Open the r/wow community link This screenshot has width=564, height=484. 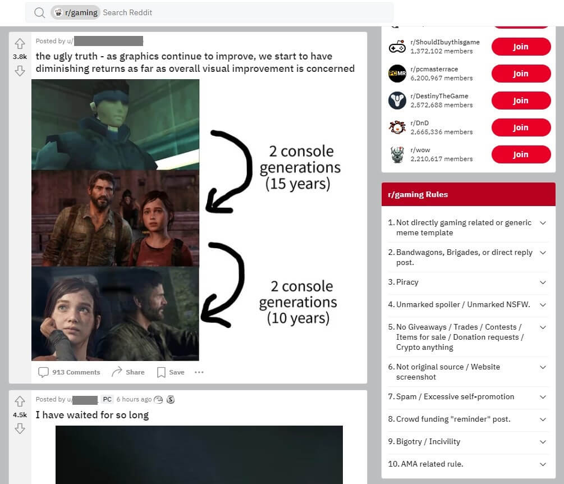(420, 150)
